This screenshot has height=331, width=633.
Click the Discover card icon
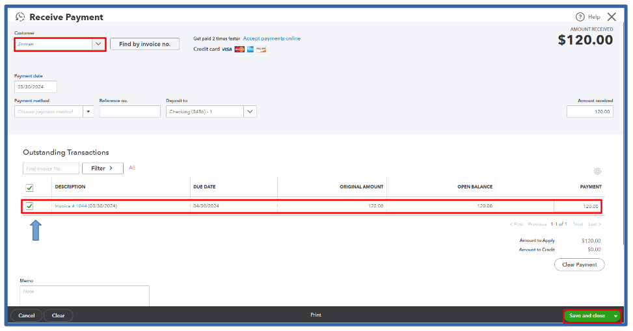[261, 49]
